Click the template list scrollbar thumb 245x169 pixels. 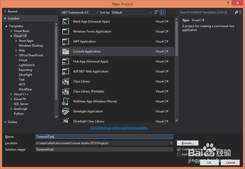[x=177, y=38]
